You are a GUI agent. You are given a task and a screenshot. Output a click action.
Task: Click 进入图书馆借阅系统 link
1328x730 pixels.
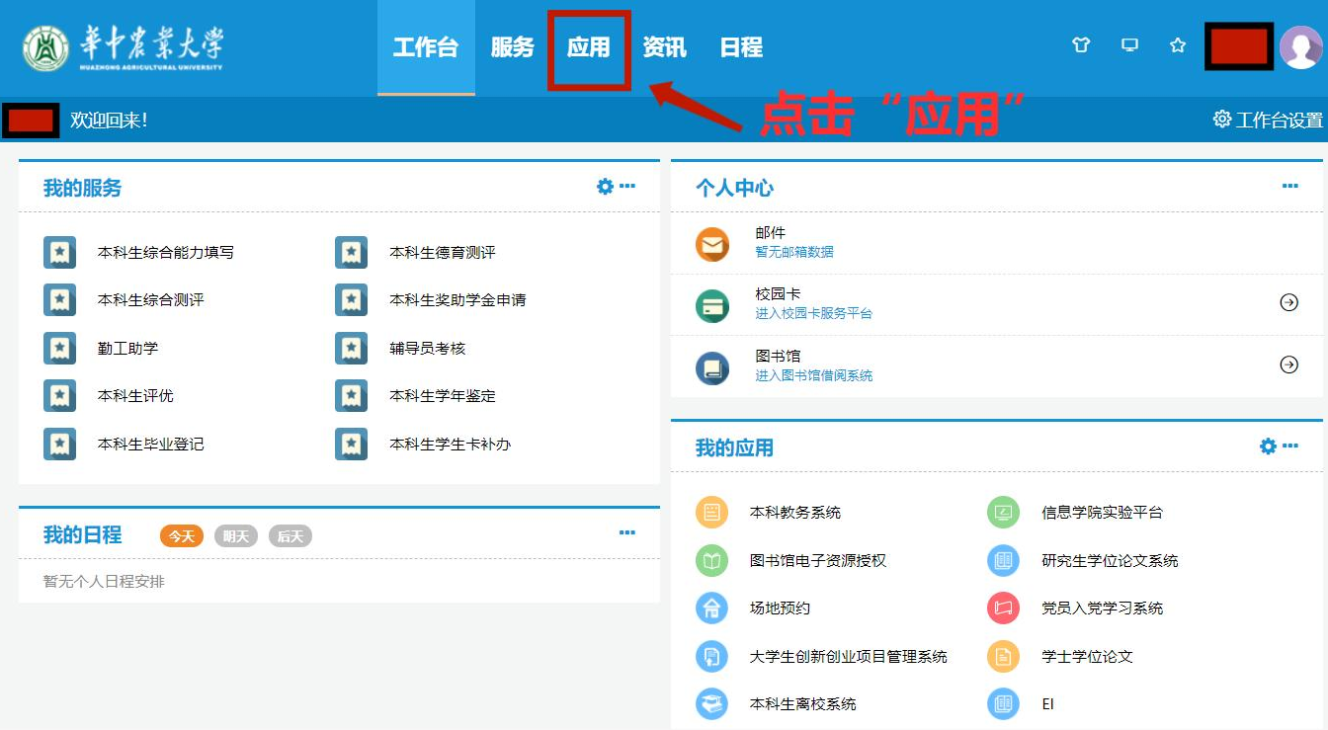pyautogui.click(x=813, y=375)
